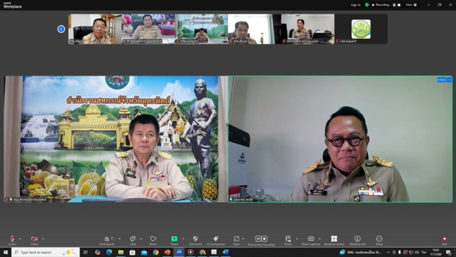This screenshot has width=456, height=257.
Task: Open Host tools shield icon
Action: coord(196,240)
